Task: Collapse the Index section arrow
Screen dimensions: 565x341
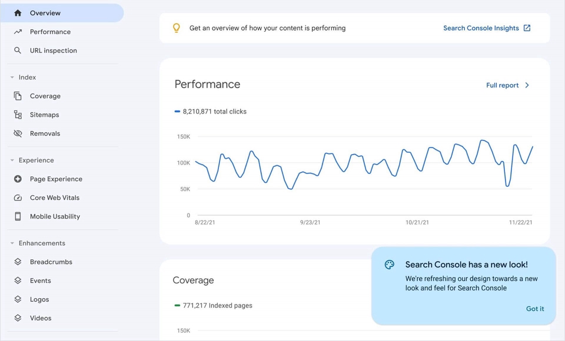Action: point(12,78)
